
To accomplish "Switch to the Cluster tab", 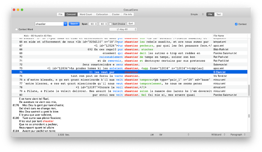I will coord(115,14).
